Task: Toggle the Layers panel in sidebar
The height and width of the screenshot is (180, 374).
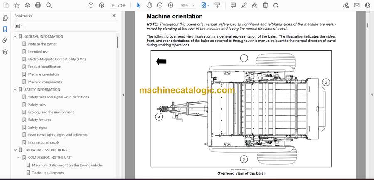Action: [5, 52]
